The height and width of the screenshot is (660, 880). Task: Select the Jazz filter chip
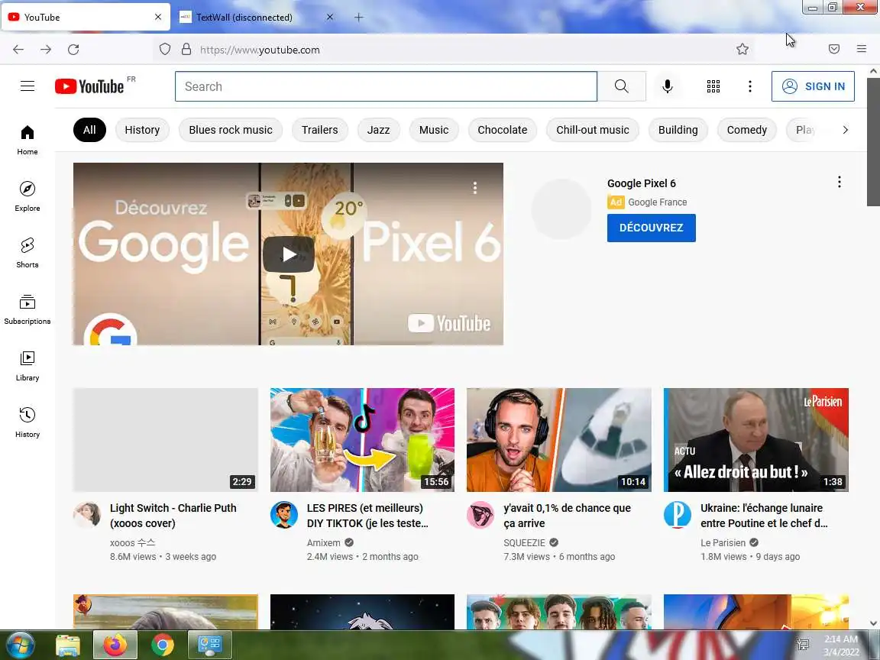378,130
